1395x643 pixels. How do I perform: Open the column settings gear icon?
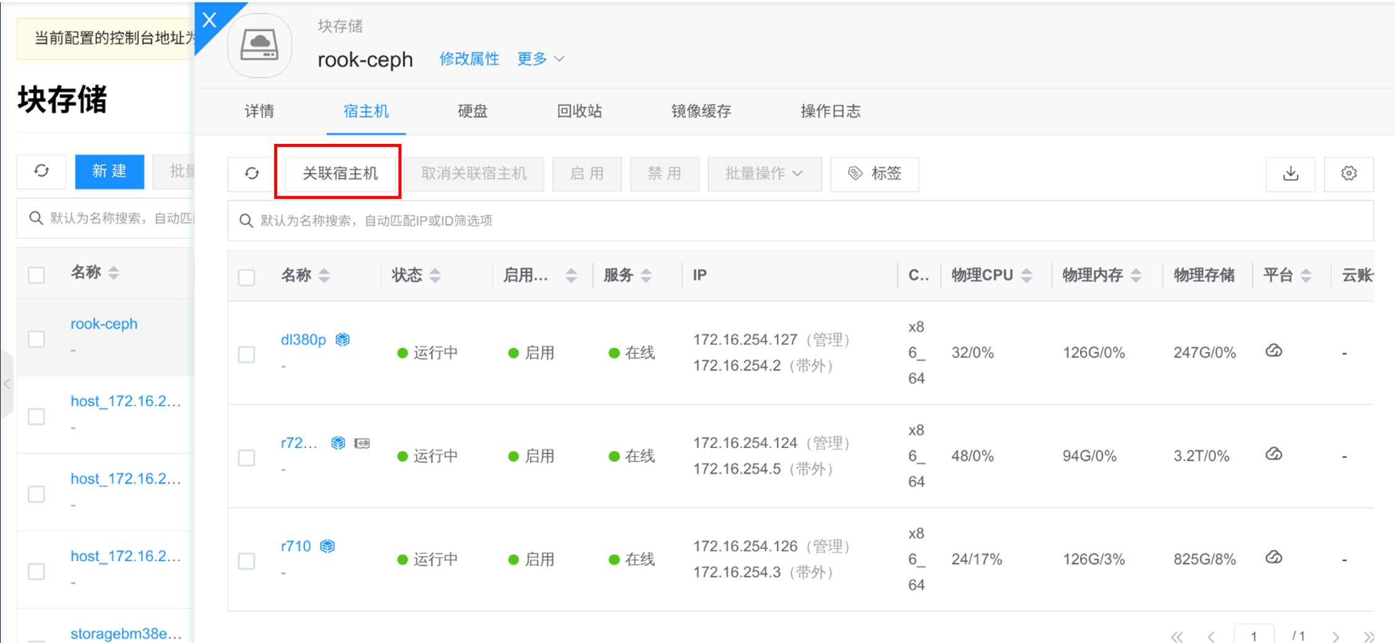[x=1348, y=174]
